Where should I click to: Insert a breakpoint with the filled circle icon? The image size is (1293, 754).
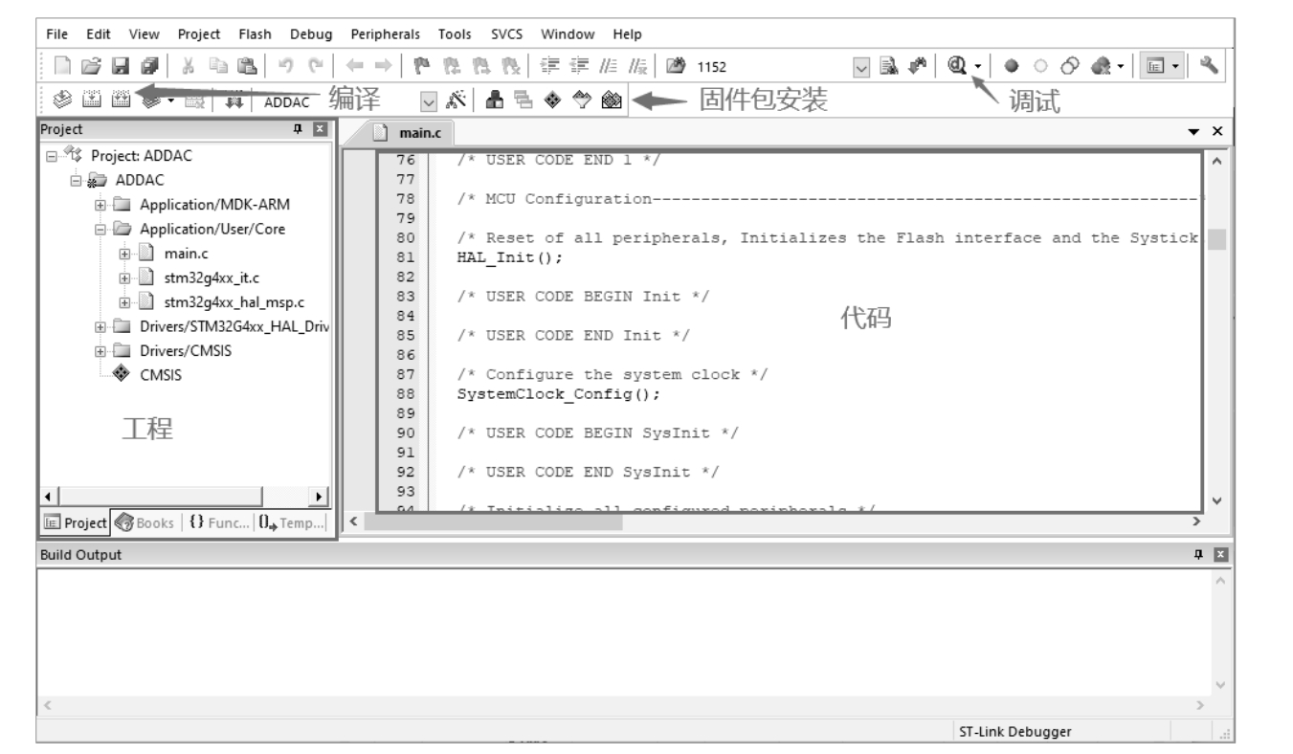tap(1012, 66)
